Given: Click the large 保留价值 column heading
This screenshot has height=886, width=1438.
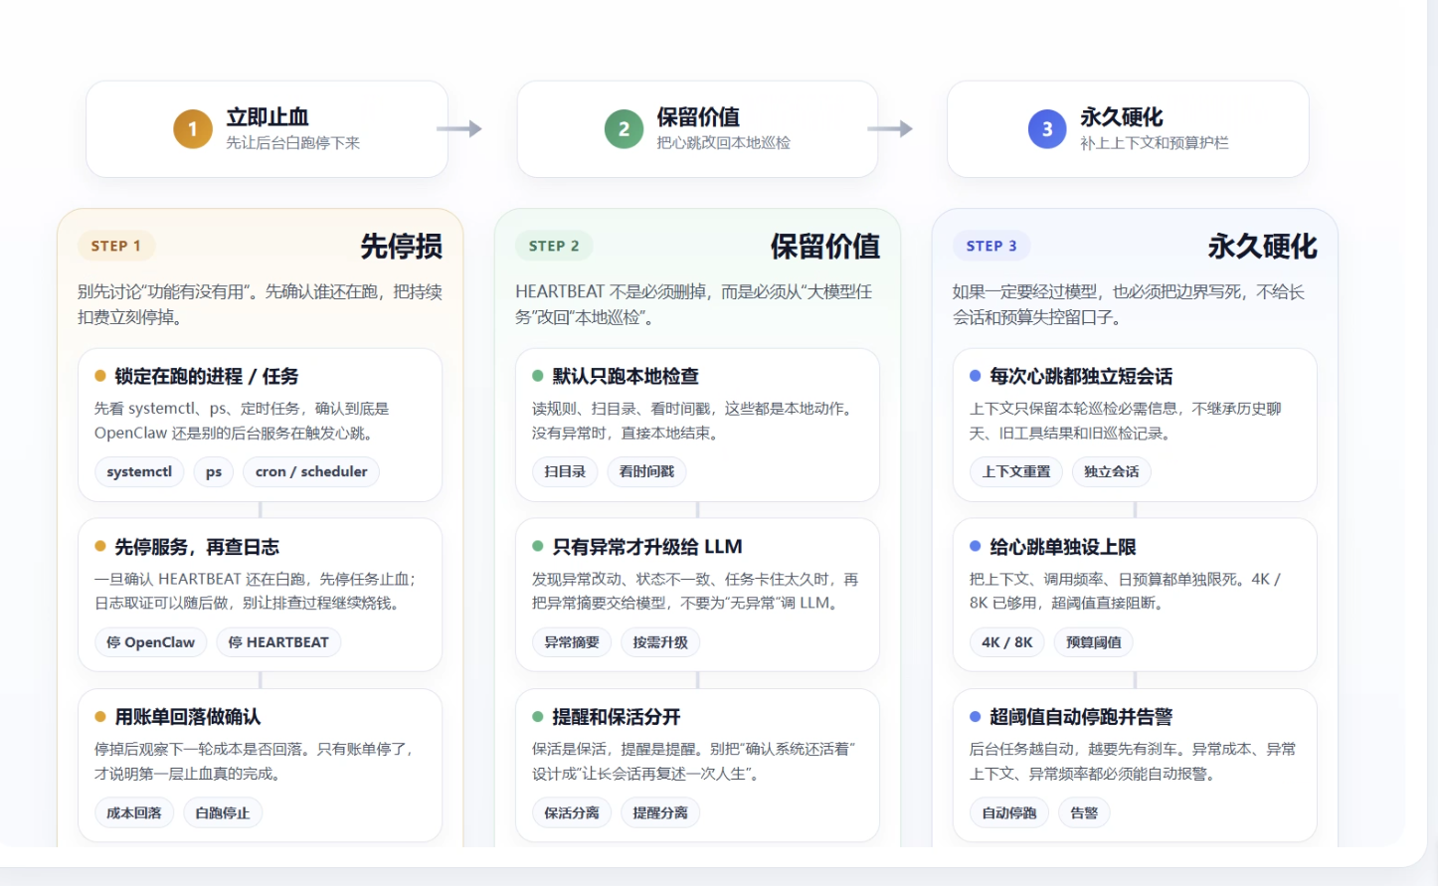Looking at the screenshot, I should tap(824, 247).
